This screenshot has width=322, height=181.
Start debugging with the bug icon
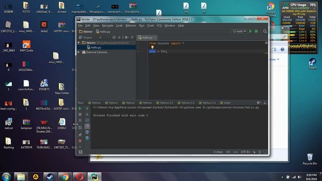click(x=256, y=31)
